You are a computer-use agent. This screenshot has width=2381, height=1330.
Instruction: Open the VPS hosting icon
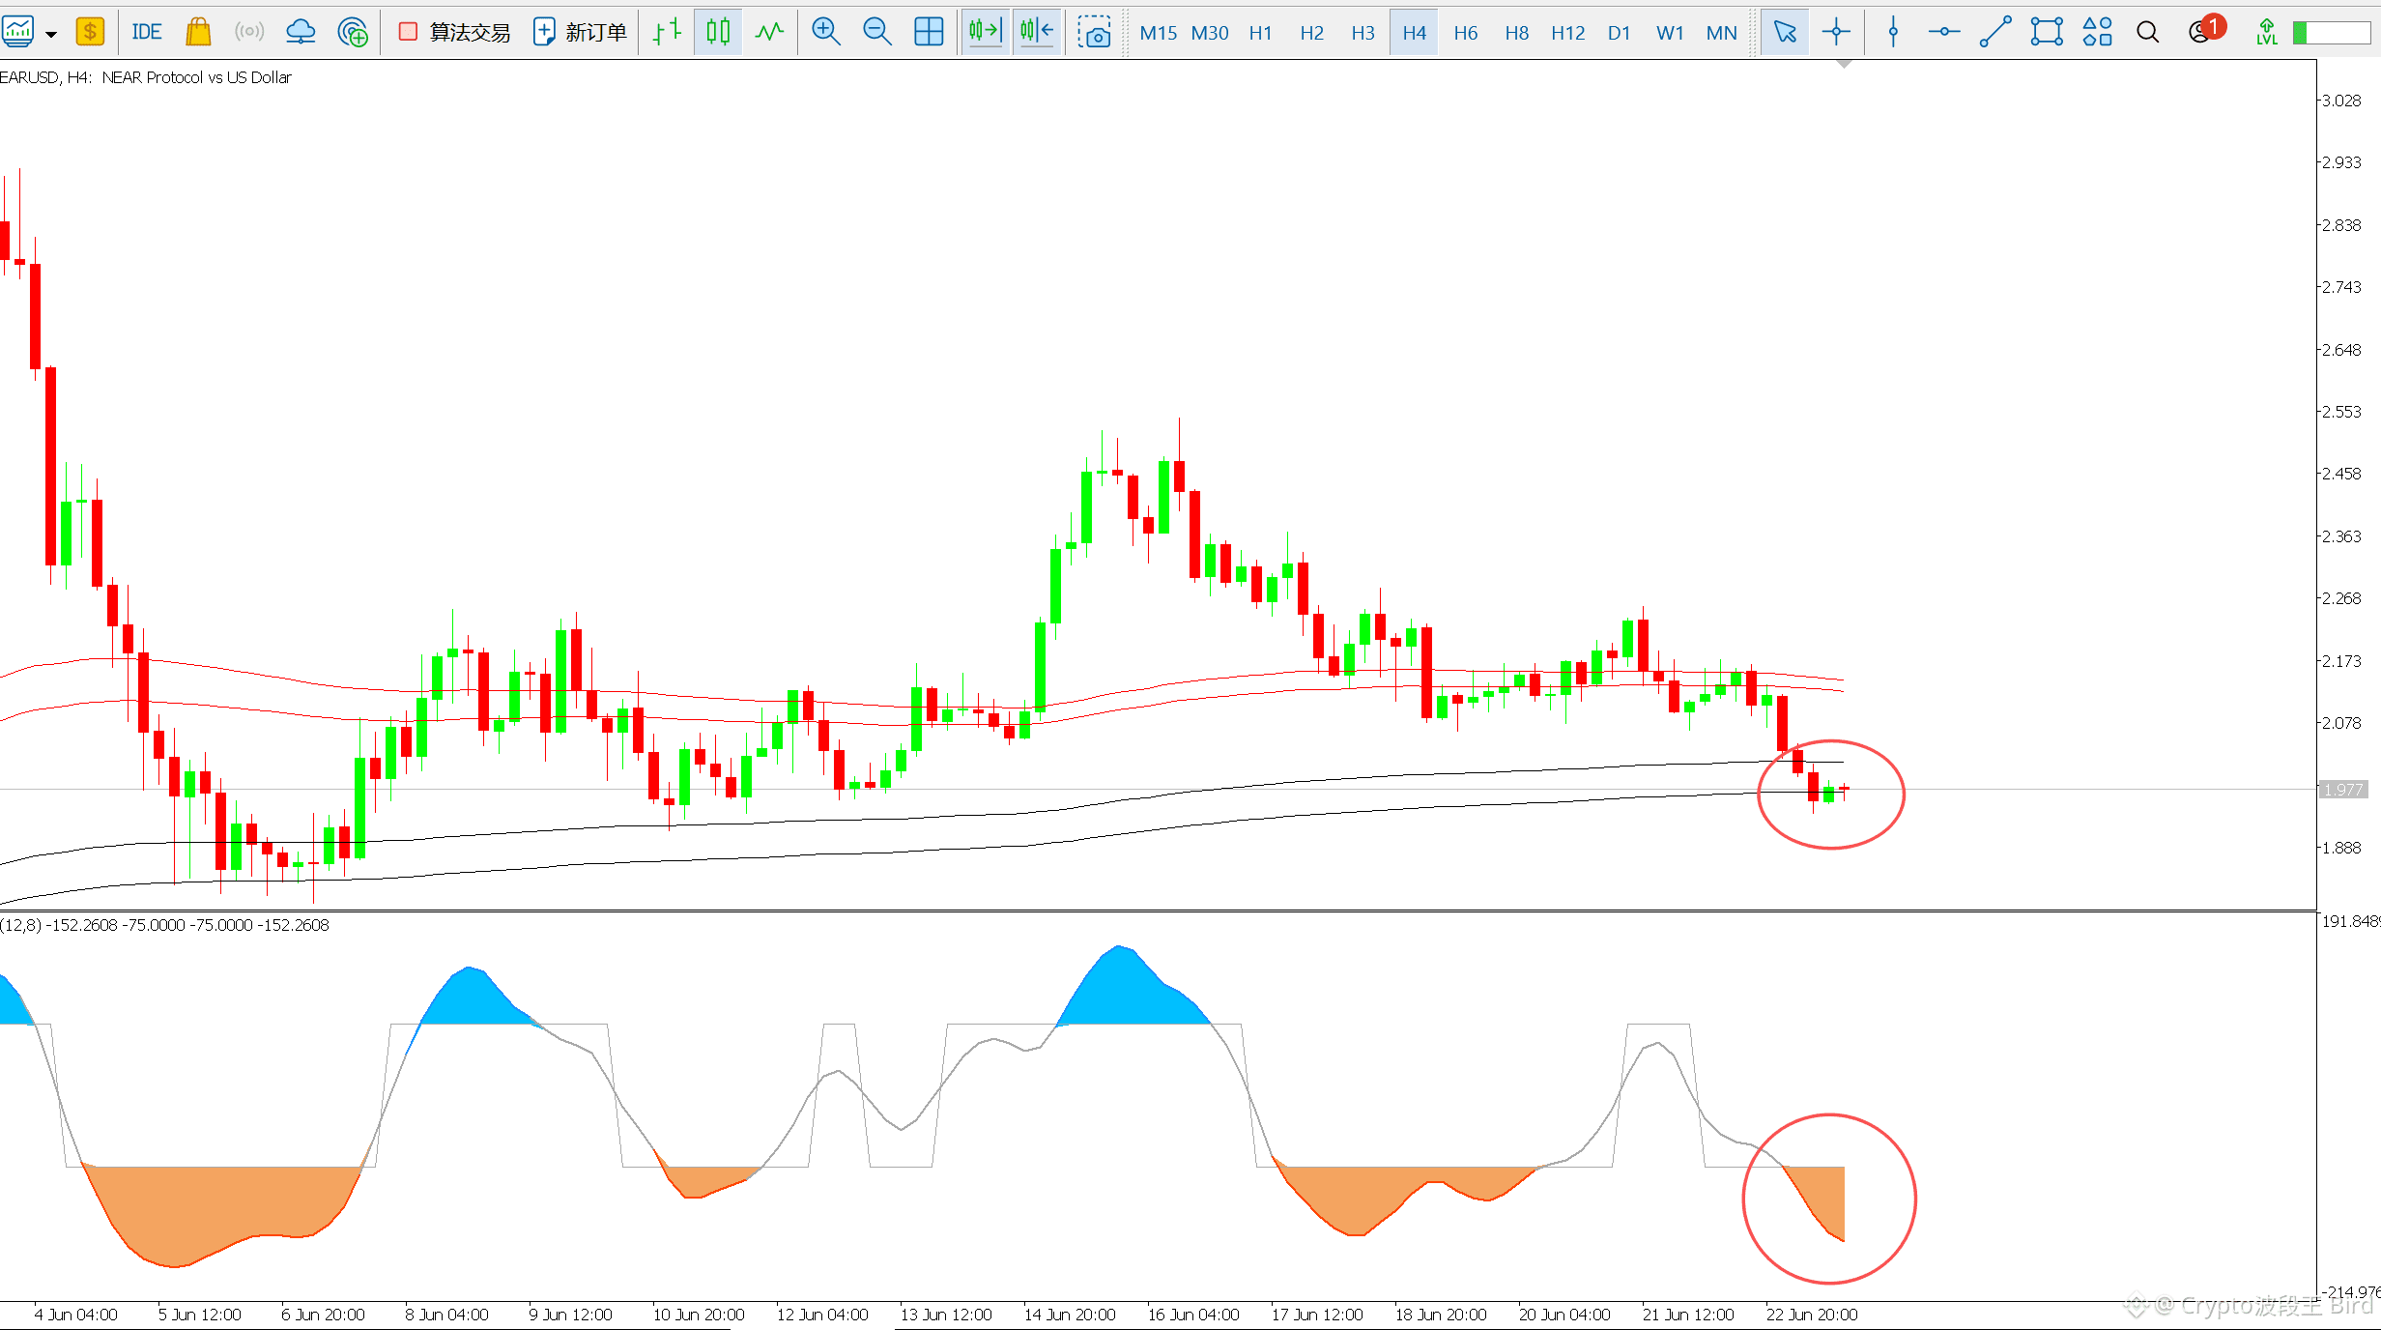point(353,32)
